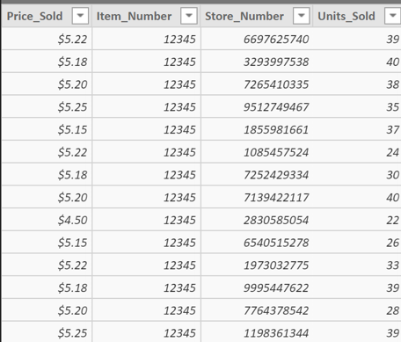Viewport: 401px width, 342px height.
Task: Click store number 7764378542 cell
Action: [x=257, y=310]
